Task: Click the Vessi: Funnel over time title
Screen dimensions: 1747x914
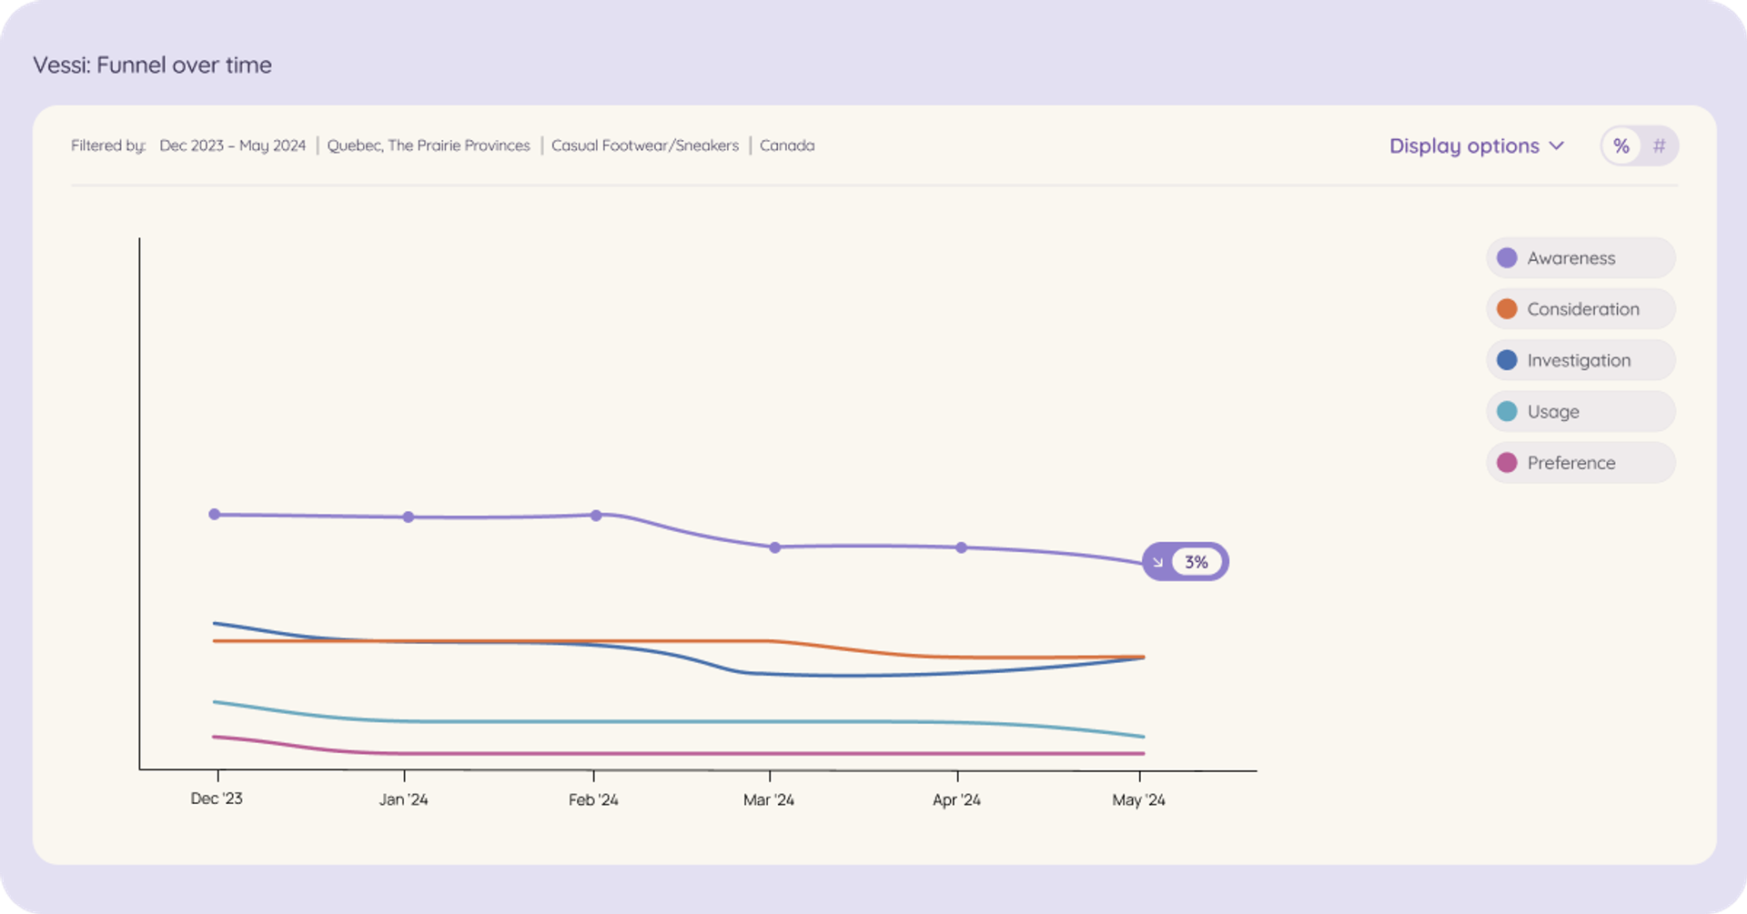Action: [152, 65]
